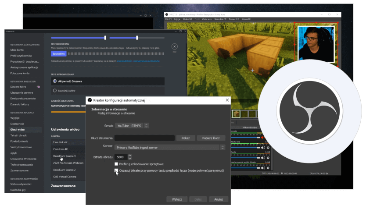Select the webcam overlay in OBS preview
This screenshot has width=366, height=209.
click(316, 44)
